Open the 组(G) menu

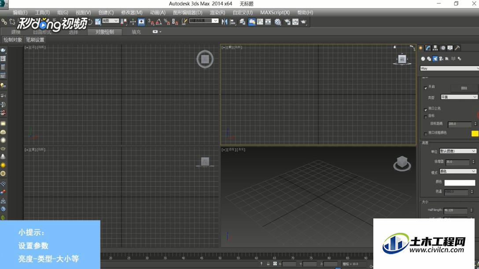point(63,12)
